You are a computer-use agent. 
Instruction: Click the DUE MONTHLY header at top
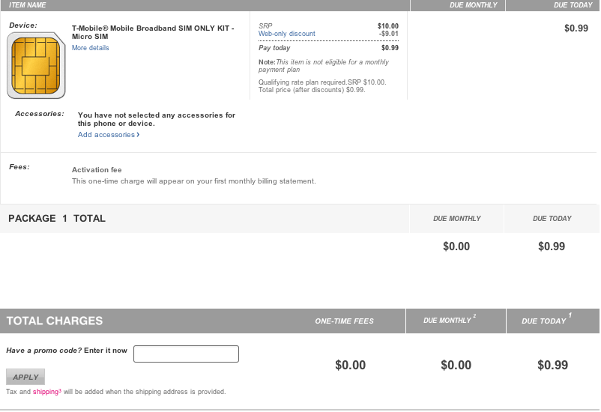(474, 5)
